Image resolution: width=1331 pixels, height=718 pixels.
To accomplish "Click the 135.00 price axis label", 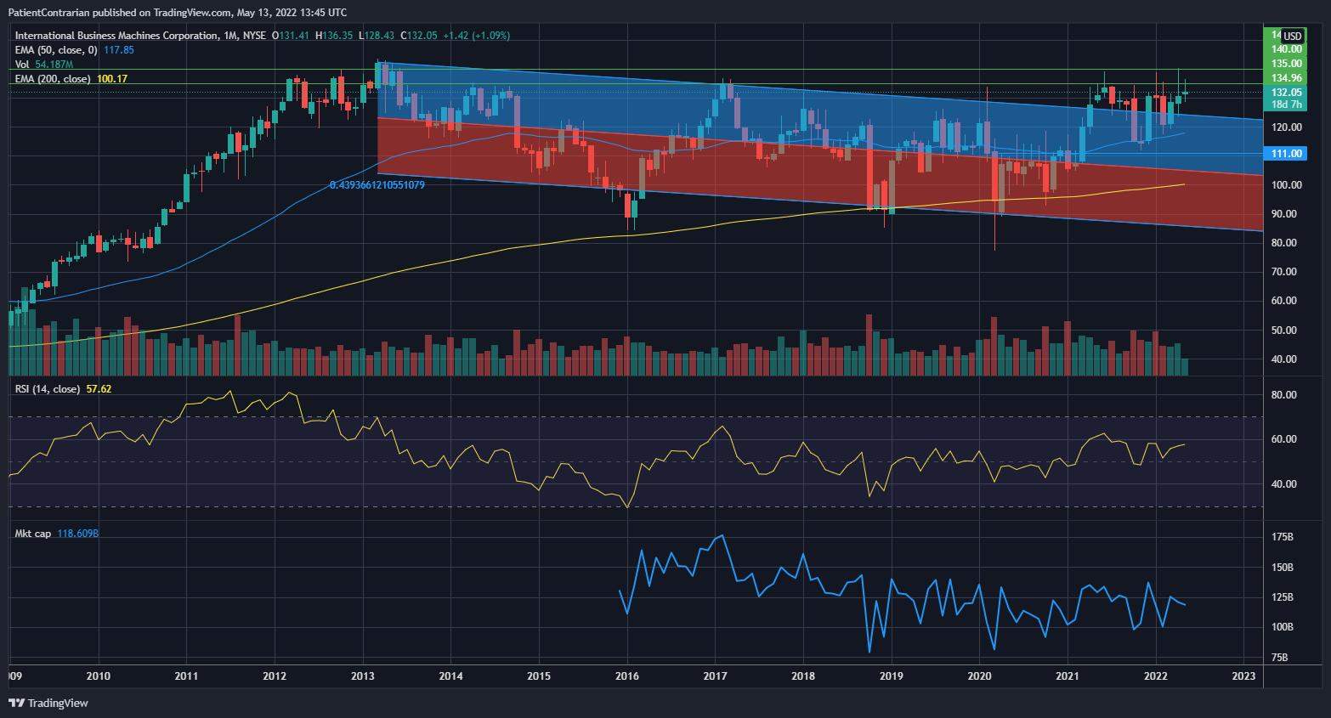I will tap(1287, 64).
